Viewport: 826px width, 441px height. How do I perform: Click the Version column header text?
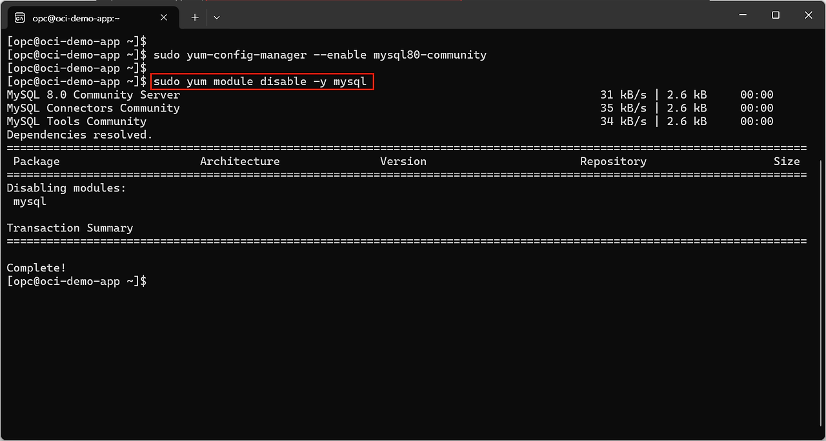[403, 161]
